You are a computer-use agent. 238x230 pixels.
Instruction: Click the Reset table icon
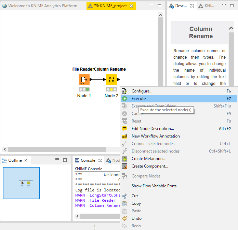point(124,121)
